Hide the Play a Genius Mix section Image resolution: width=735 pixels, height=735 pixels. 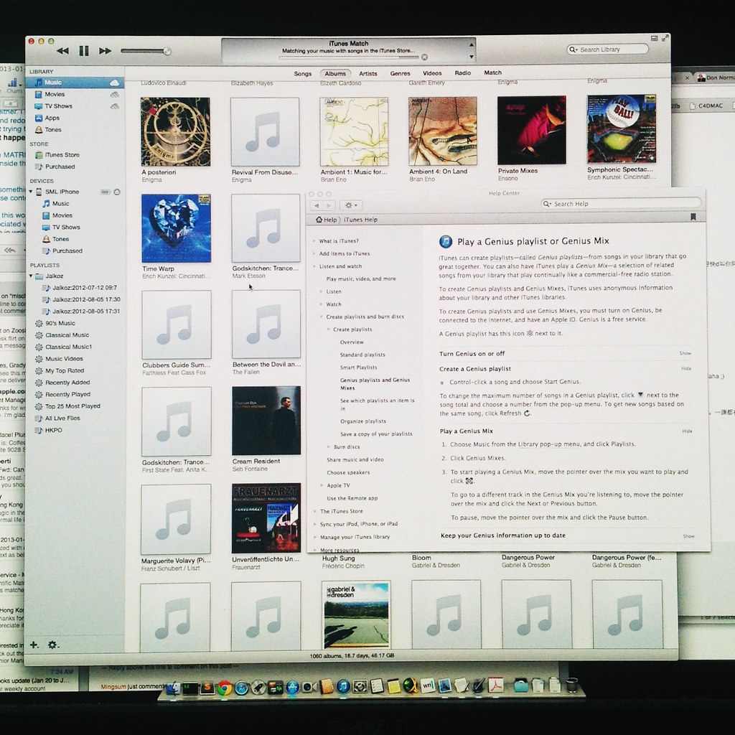click(x=687, y=431)
